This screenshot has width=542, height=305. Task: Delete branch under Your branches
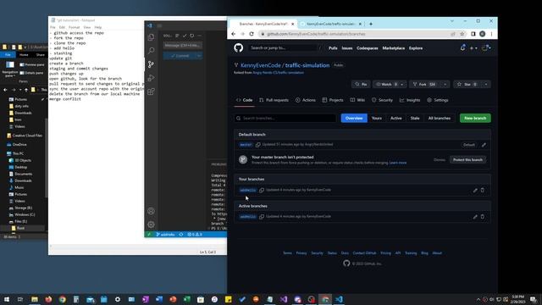point(483,190)
